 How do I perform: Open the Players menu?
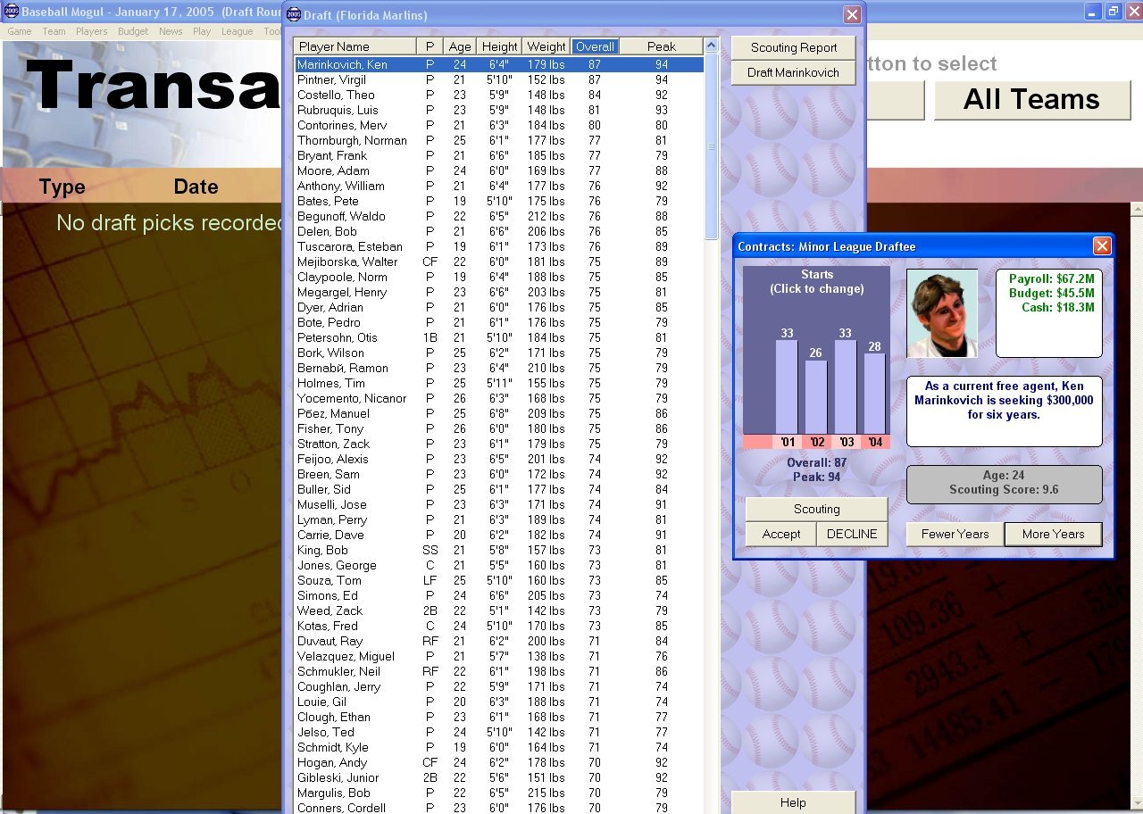91,31
